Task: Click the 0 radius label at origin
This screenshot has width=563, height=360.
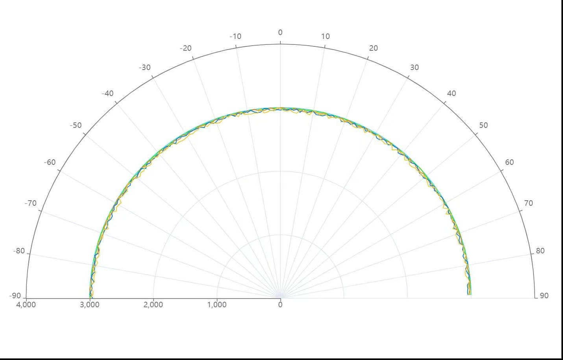Action: (280, 305)
